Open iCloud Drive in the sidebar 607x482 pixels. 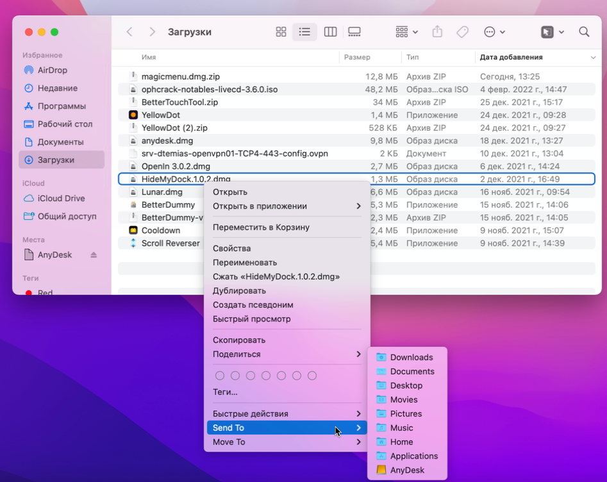point(62,198)
